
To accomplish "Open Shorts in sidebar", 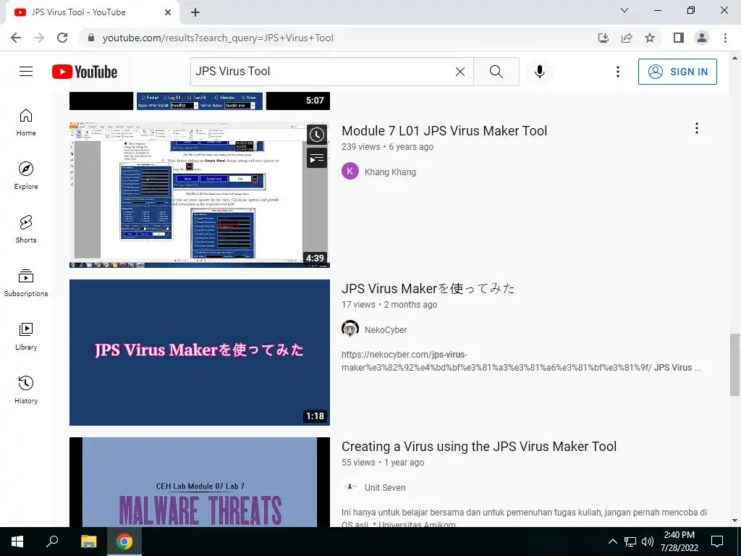I will (26, 229).
